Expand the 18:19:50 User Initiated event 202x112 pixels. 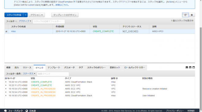click(x=6, y=96)
